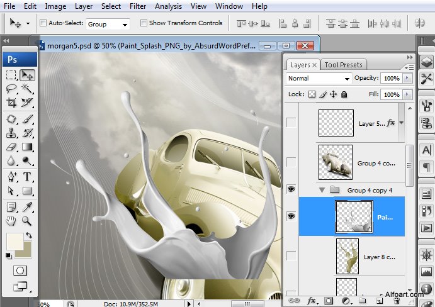
Task: Open the Auto-Select Group dropdown
Action: point(108,24)
